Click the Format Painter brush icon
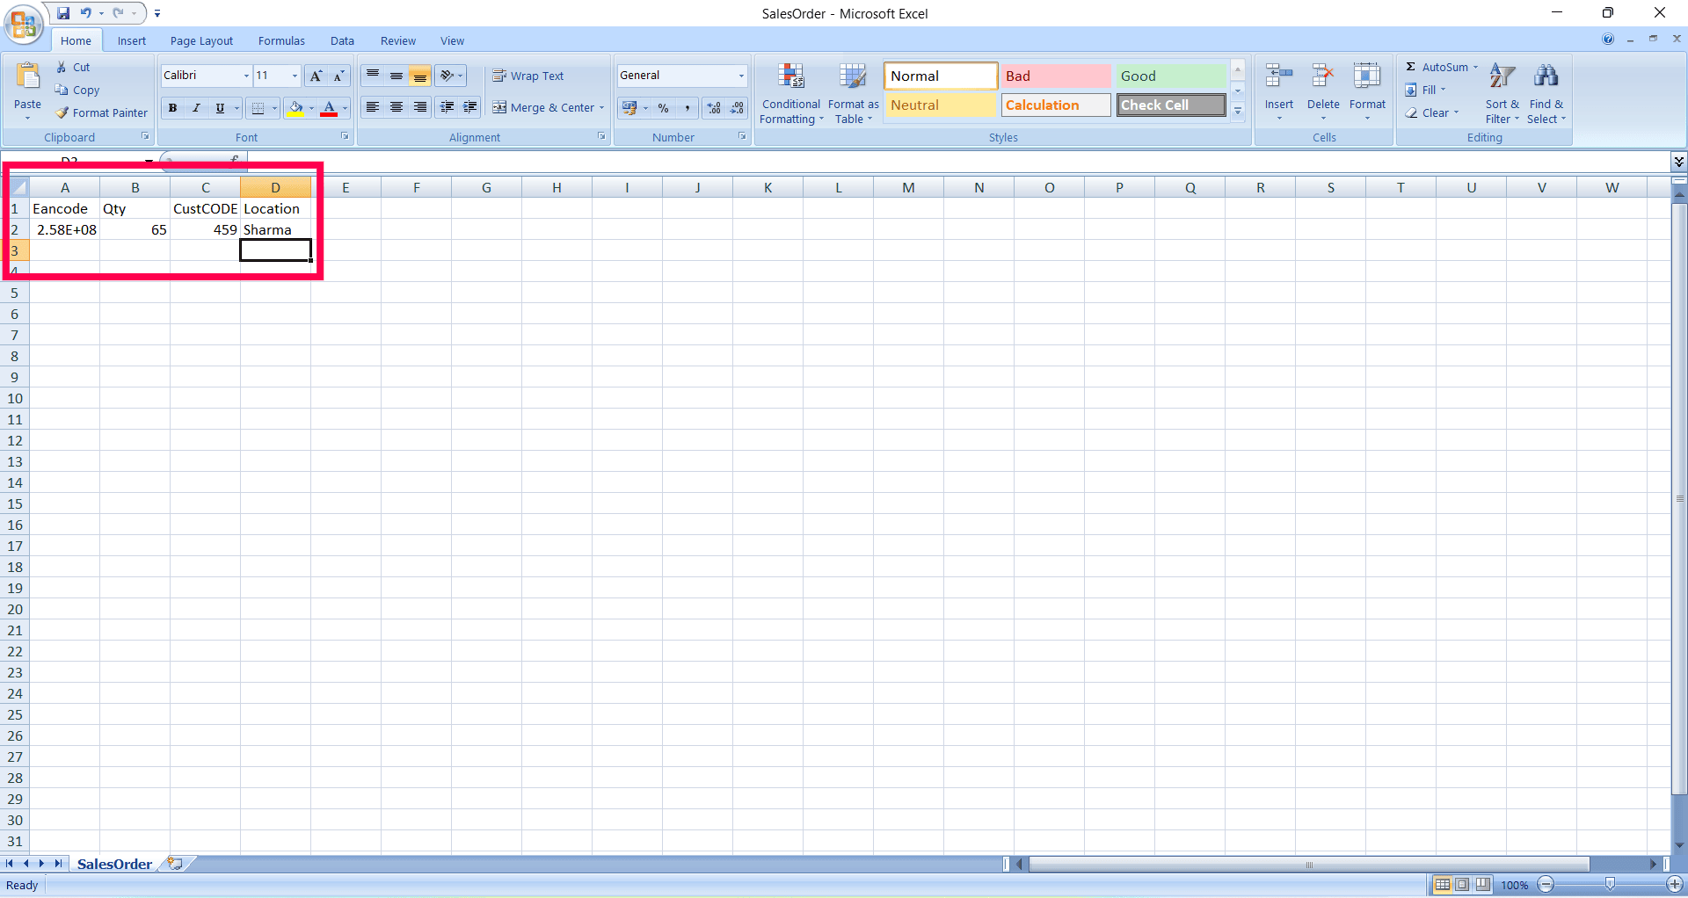Viewport: 1688px width, 898px height. [62, 112]
